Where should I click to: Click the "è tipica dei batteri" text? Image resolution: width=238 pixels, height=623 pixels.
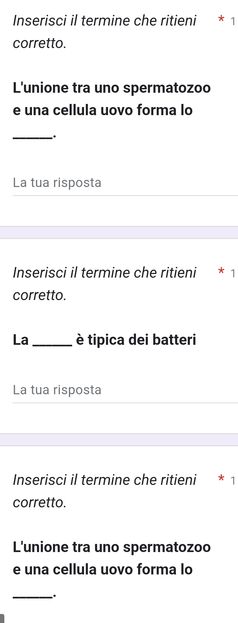tap(136, 340)
